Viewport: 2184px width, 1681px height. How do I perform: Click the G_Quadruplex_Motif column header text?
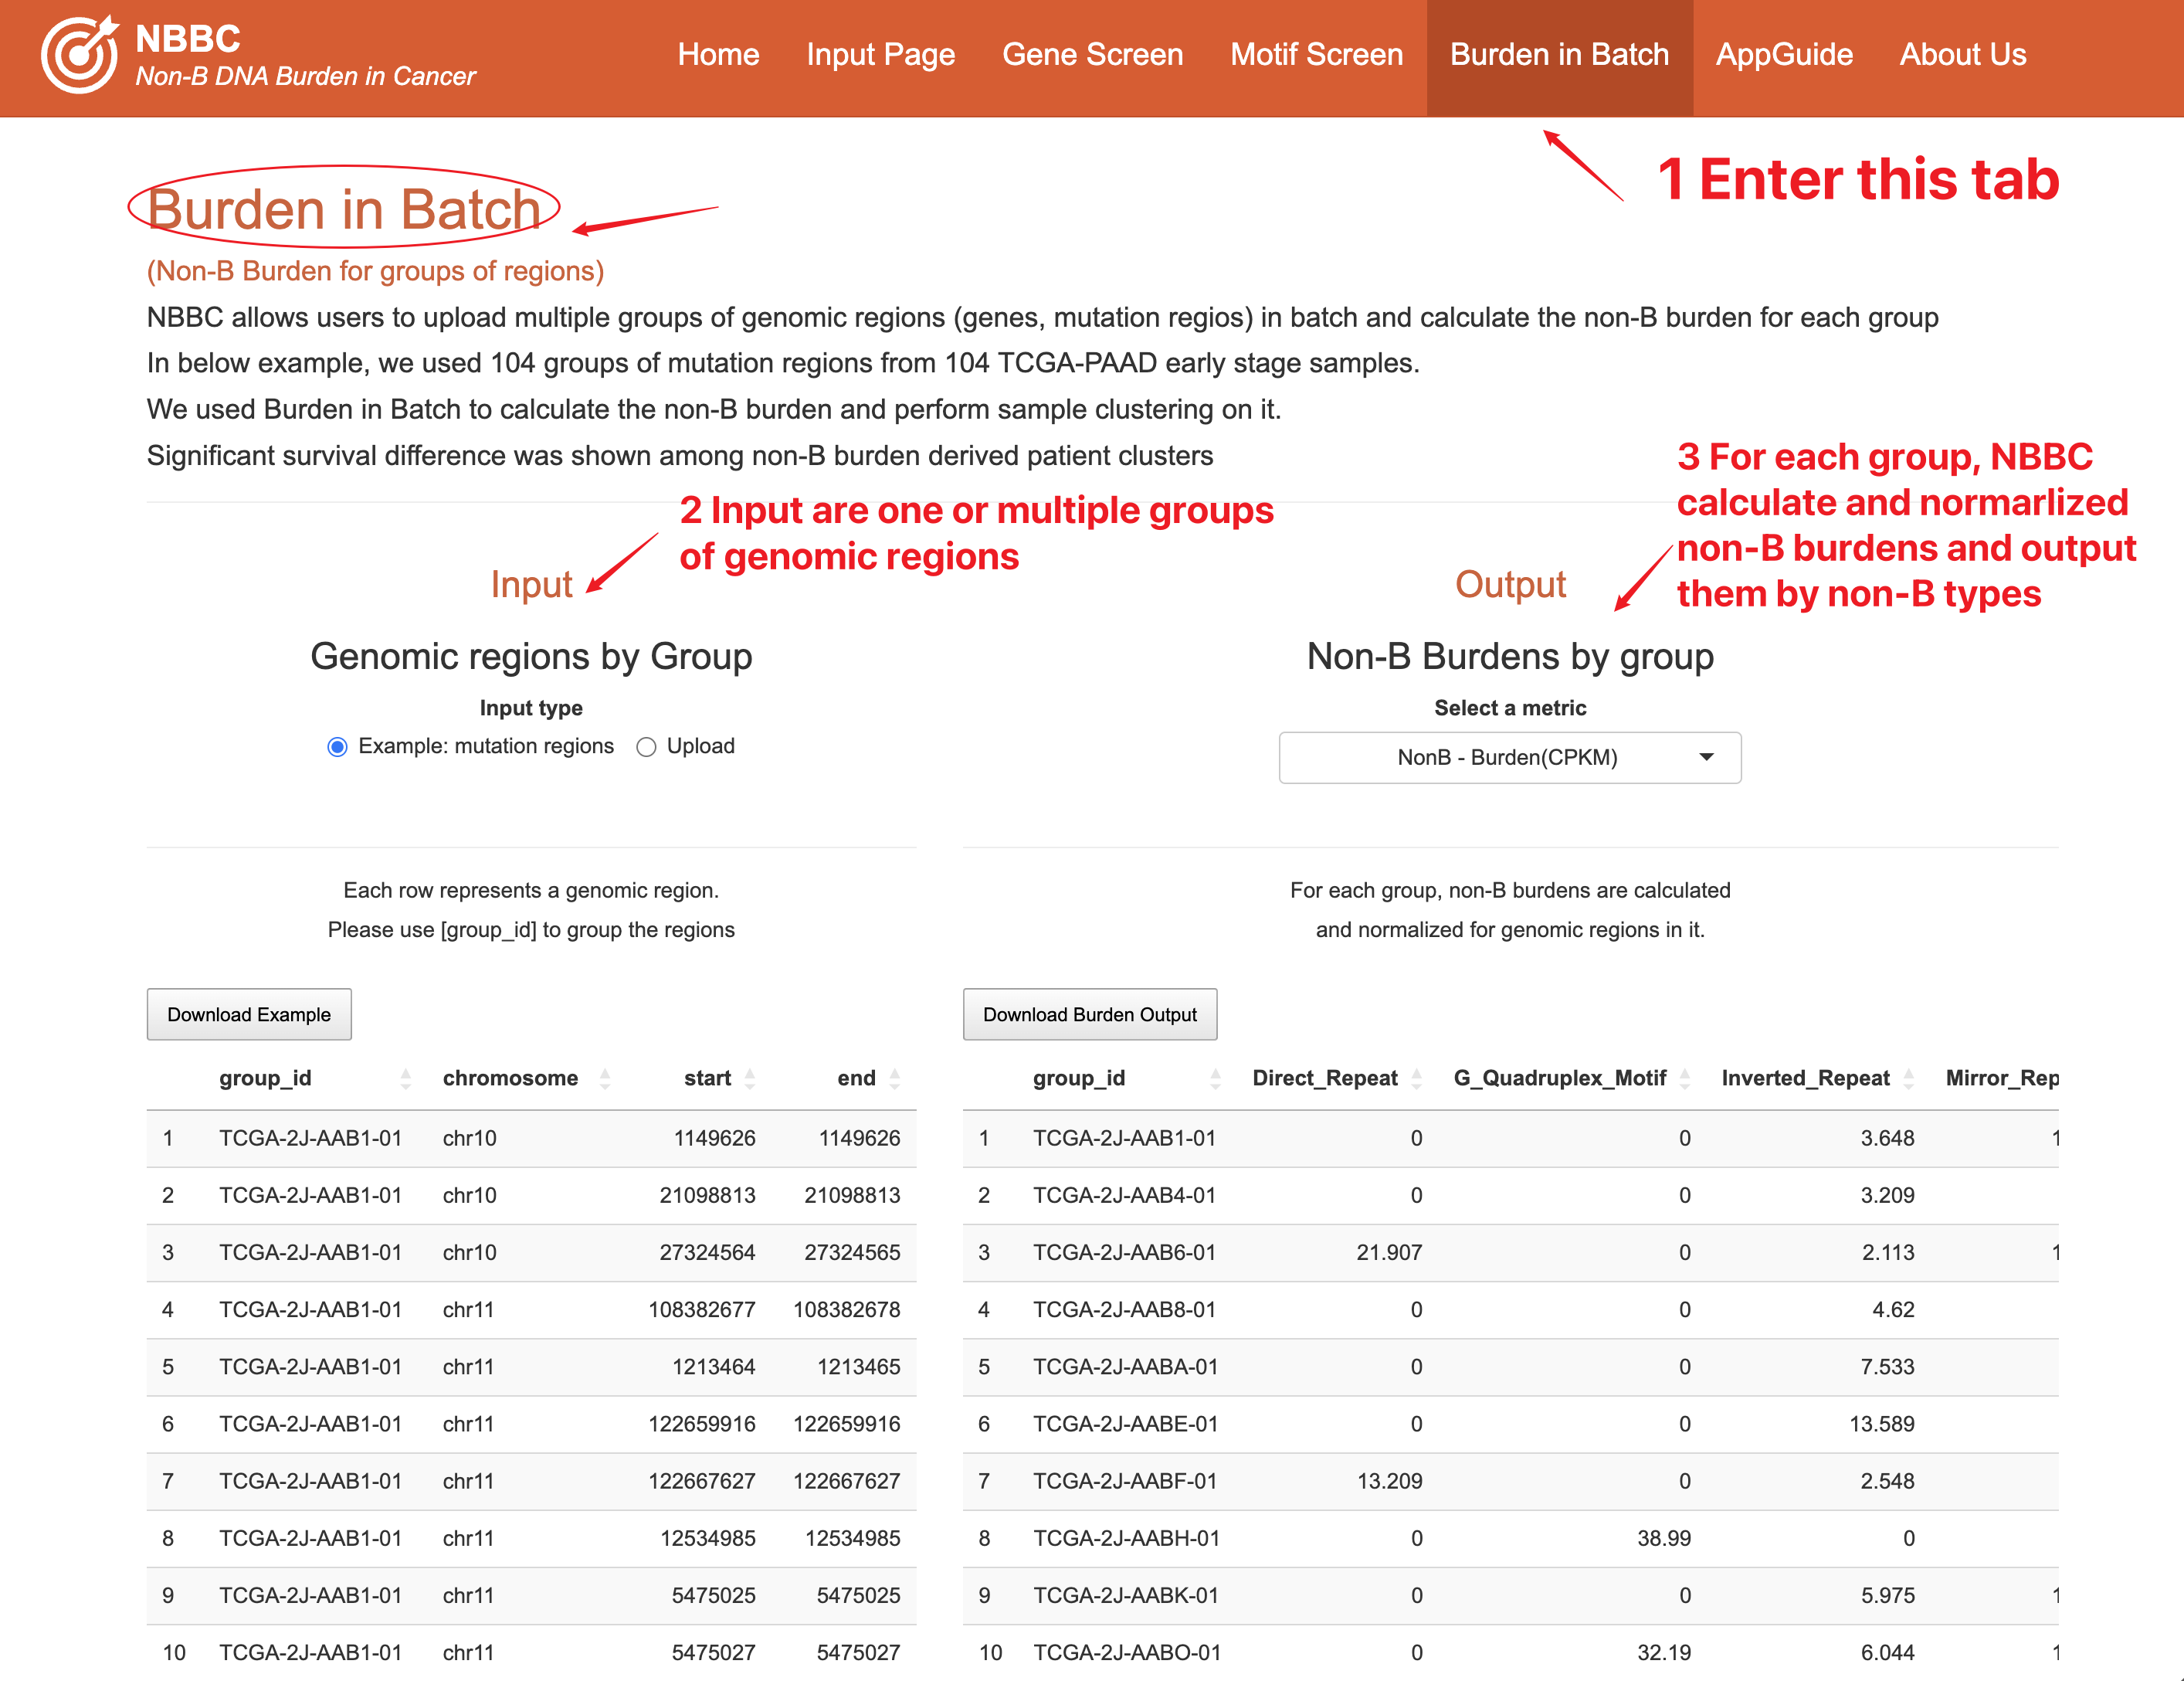coord(1559,1078)
